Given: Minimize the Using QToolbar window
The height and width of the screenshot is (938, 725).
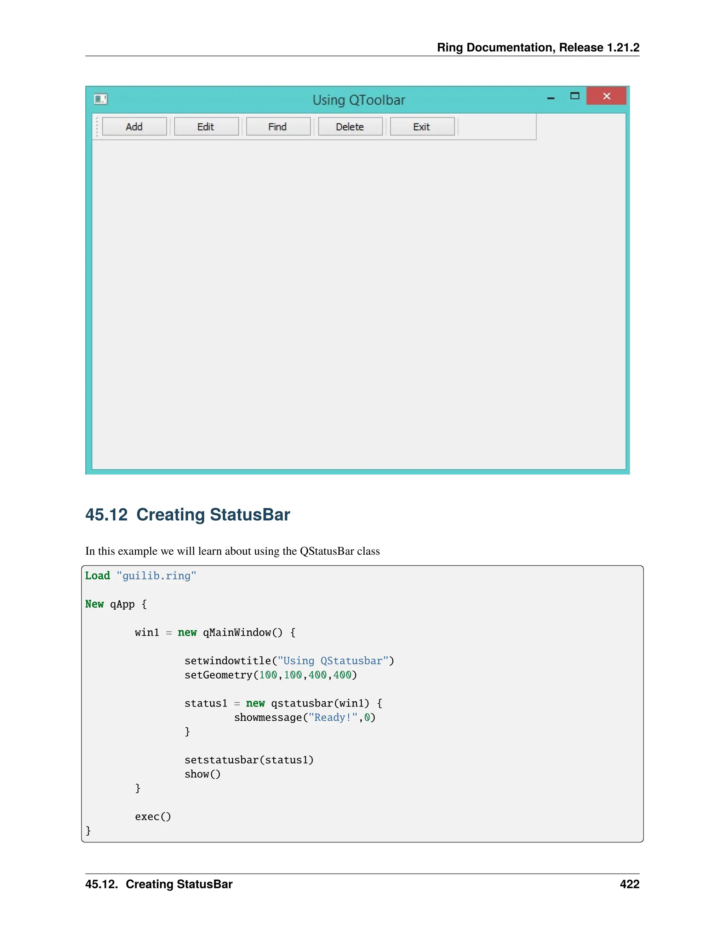Looking at the screenshot, I should (550, 98).
